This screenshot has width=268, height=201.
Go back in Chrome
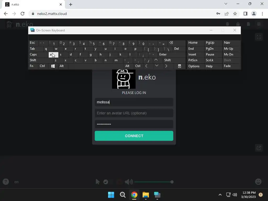tap(6, 14)
